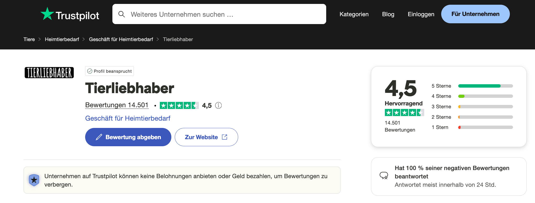Focus the Weiteres Unternehmen suchen field

pyautogui.click(x=219, y=14)
